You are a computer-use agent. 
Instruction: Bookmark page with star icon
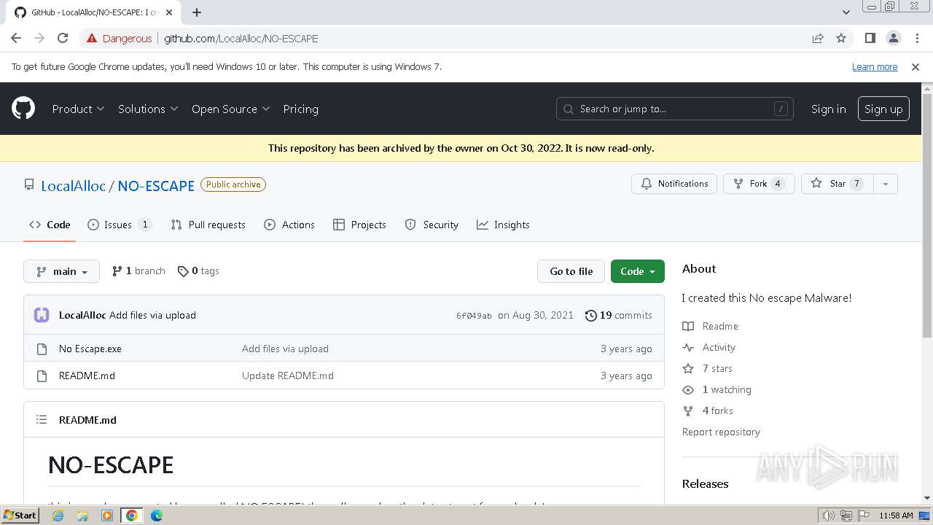click(x=841, y=38)
